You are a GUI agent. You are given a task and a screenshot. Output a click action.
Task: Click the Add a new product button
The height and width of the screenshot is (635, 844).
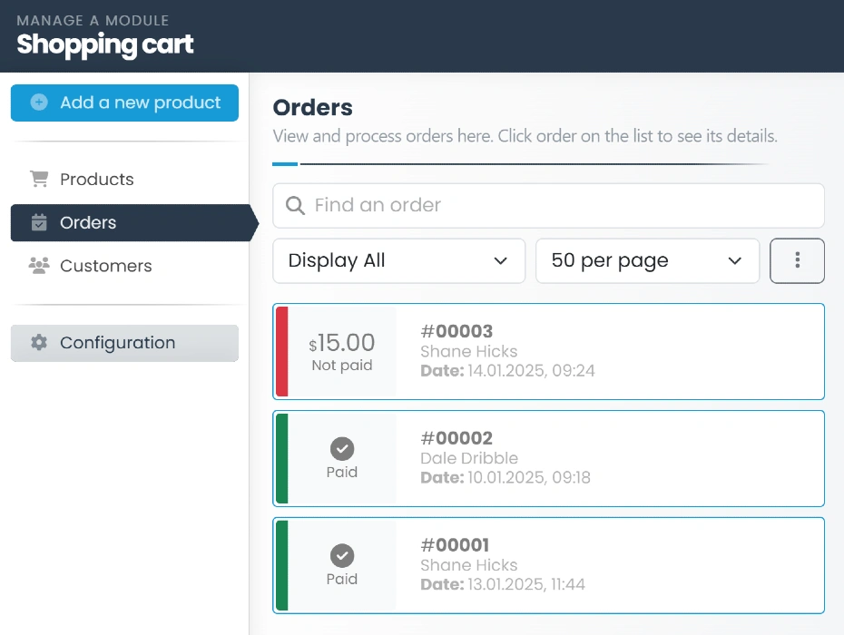124,103
